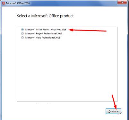Click the 'Microsoft Visio Professional 2016' label
Viewport: 129px width, 120px height.
(43, 38)
